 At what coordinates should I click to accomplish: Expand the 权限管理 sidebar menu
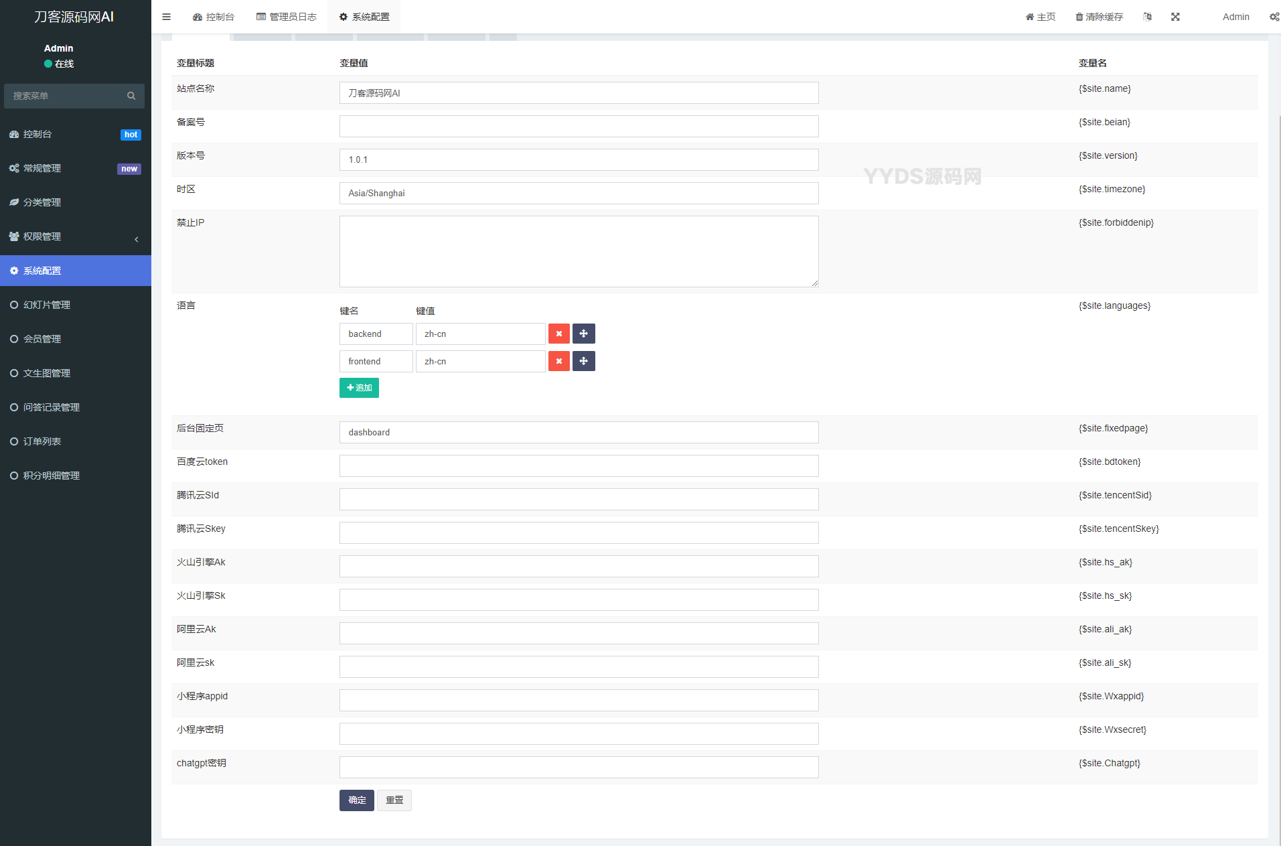coord(75,236)
